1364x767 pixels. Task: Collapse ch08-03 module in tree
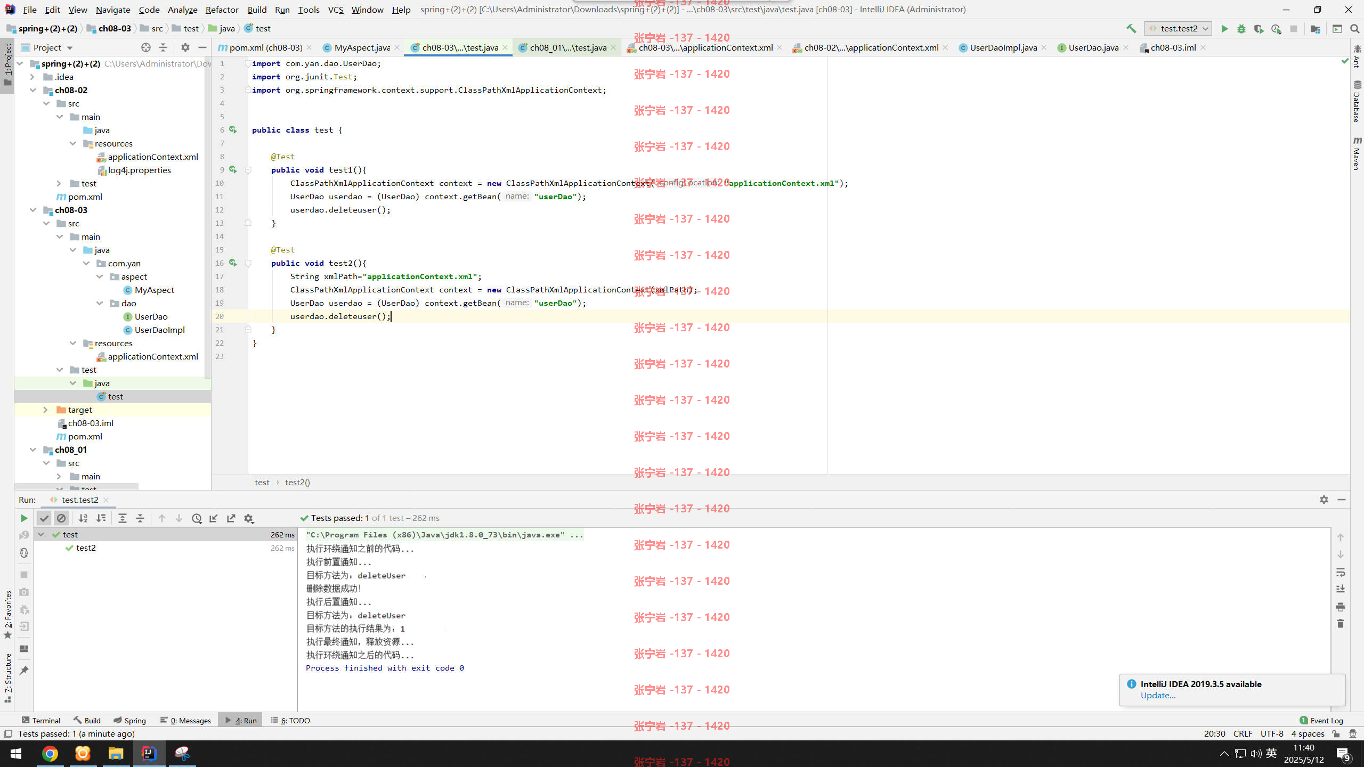[x=33, y=210]
